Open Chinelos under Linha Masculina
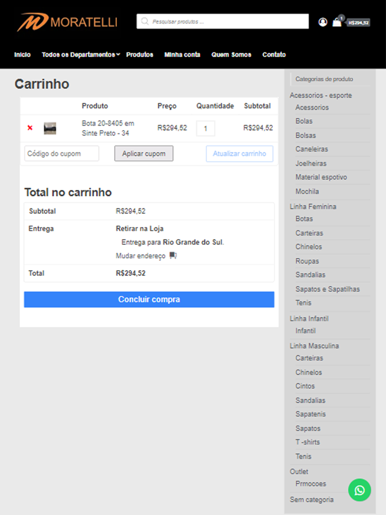Image resolution: width=386 pixels, height=515 pixels. point(309,372)
